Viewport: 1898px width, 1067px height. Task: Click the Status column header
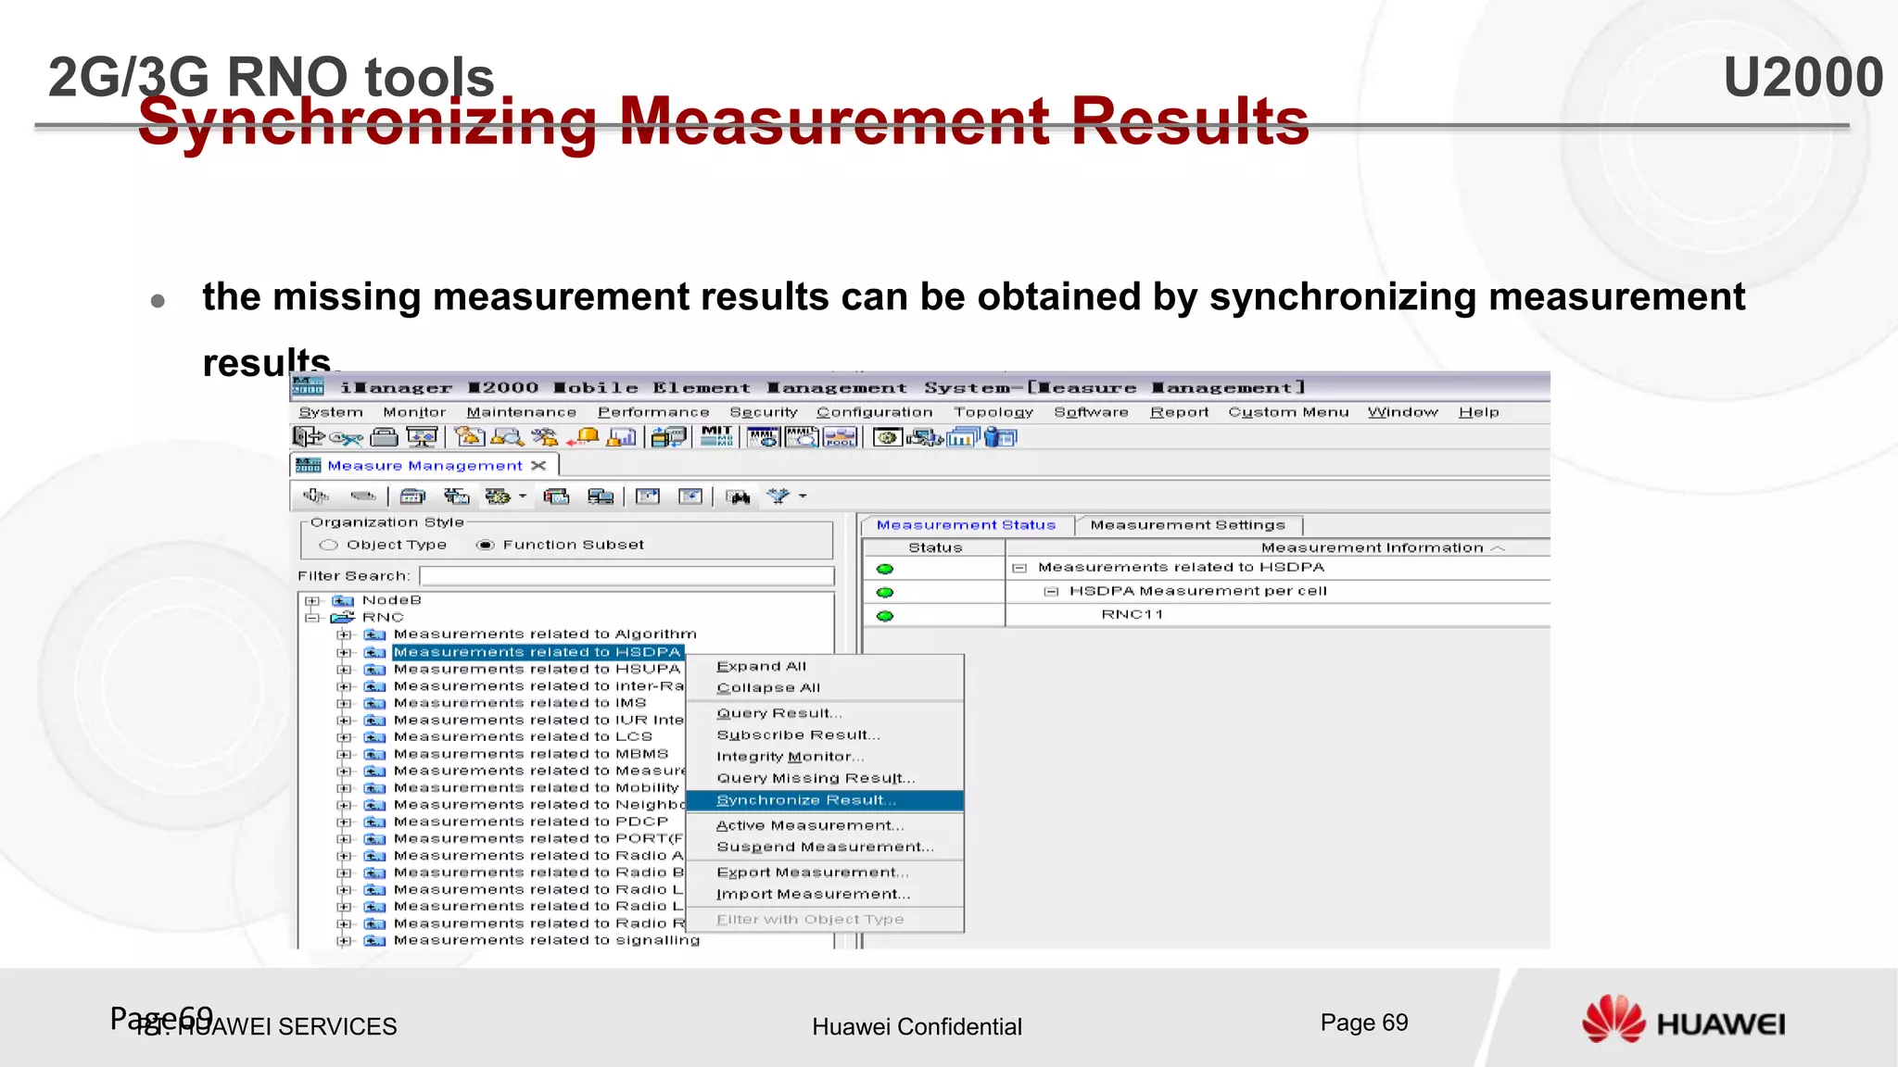934,547
